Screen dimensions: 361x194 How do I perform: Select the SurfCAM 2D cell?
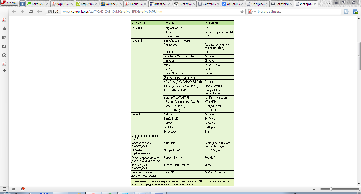click(x=183, y=119)
